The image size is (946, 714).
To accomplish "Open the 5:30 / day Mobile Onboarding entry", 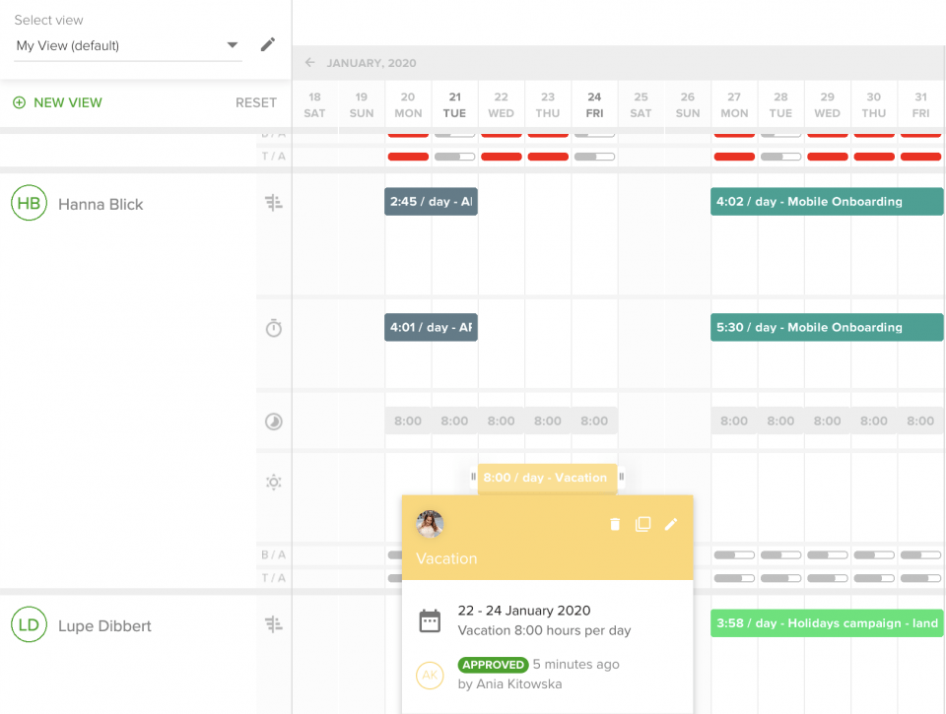I will pyautogui.click(x=827, y=327).
